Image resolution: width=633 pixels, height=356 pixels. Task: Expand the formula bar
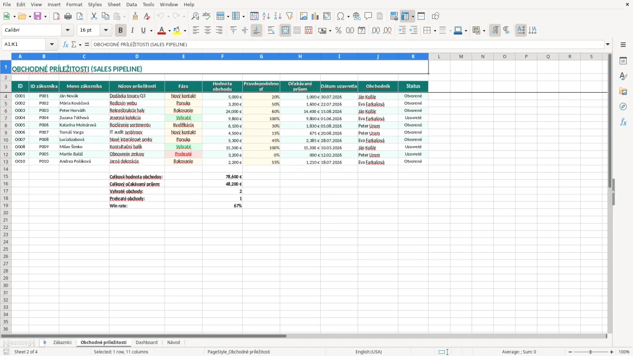click(608, 45)
